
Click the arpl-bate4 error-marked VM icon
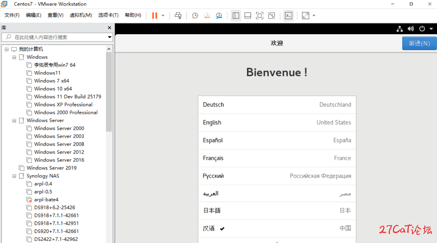(29, 200)
